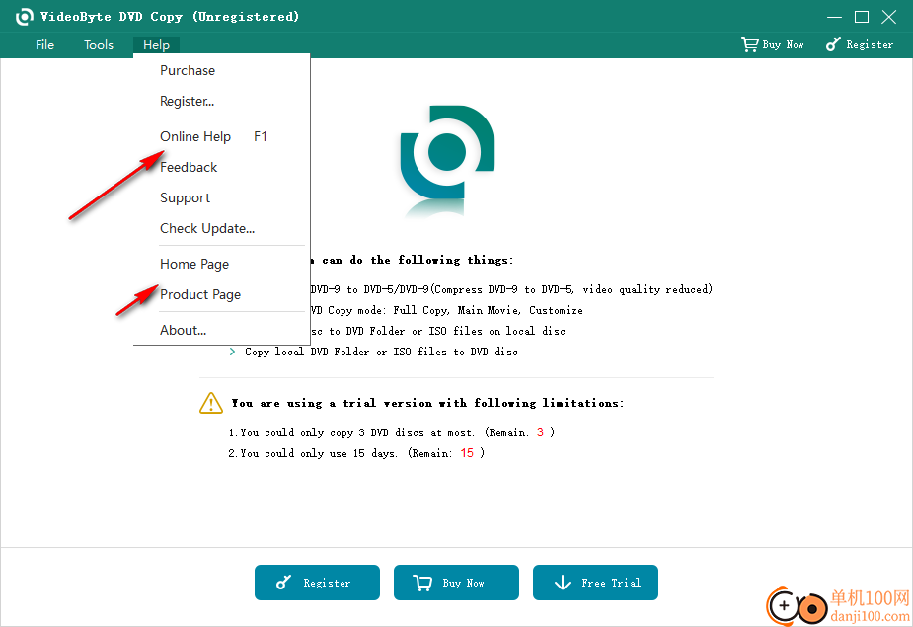Image resolution: width=913 pixels, height=627 pixels.
Task: Click the trial version limitations heading
Action: click(428, 403)
